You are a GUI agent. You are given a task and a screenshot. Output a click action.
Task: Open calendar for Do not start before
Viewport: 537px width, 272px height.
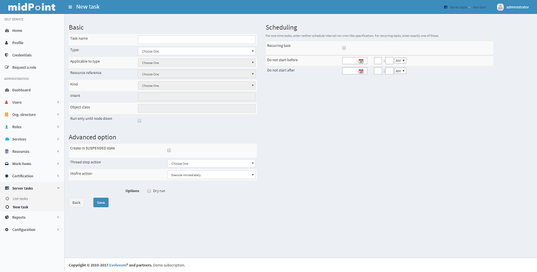[361, 61]
